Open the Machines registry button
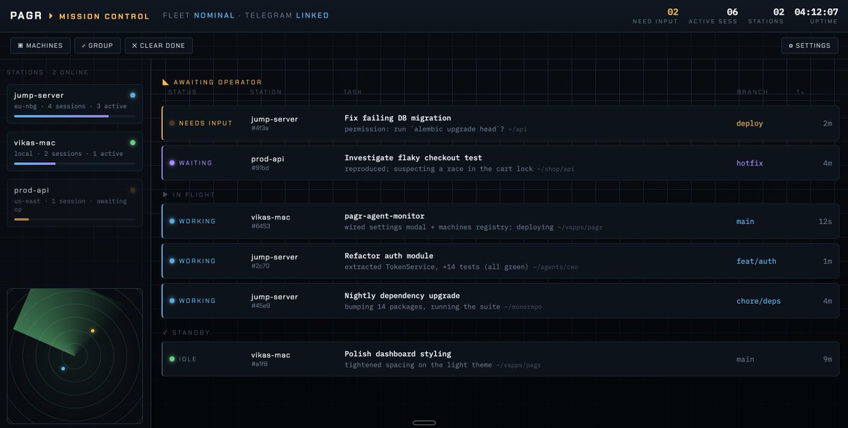 40,45
